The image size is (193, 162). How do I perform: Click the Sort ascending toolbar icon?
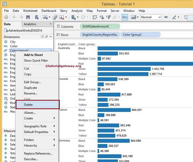[101, 17]
